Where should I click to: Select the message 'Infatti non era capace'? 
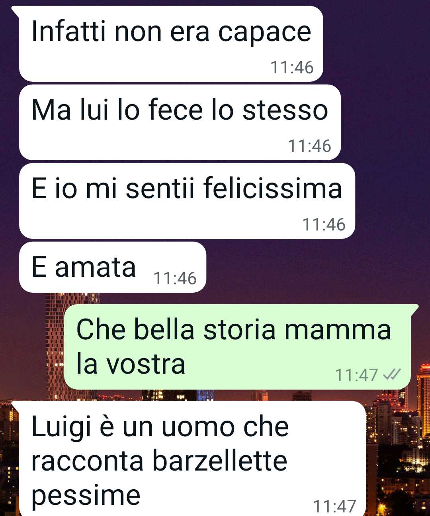pyautogui.click(x=171, y=44)
